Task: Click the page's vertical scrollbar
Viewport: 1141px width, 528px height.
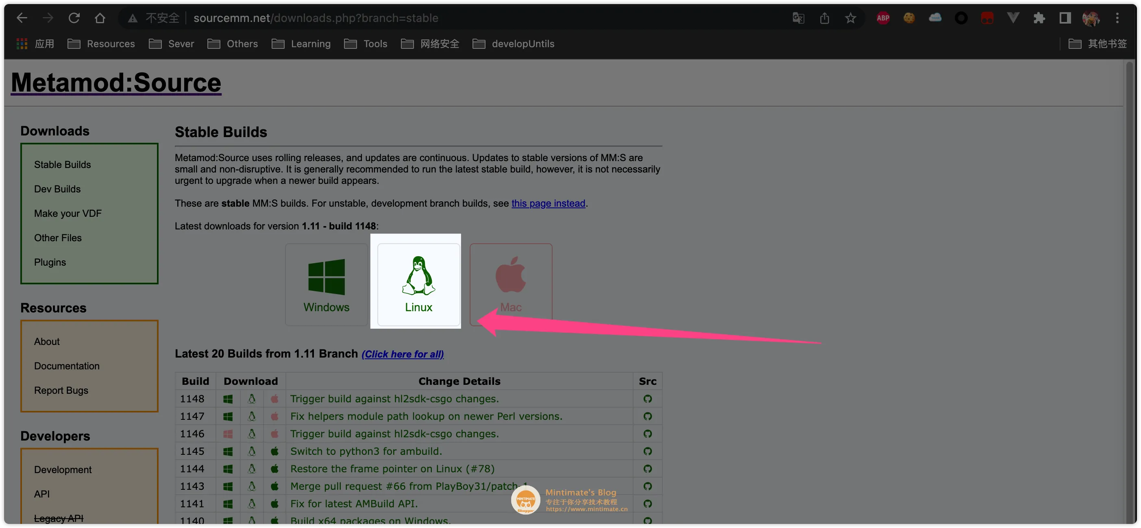Action: coord(1129,266)
